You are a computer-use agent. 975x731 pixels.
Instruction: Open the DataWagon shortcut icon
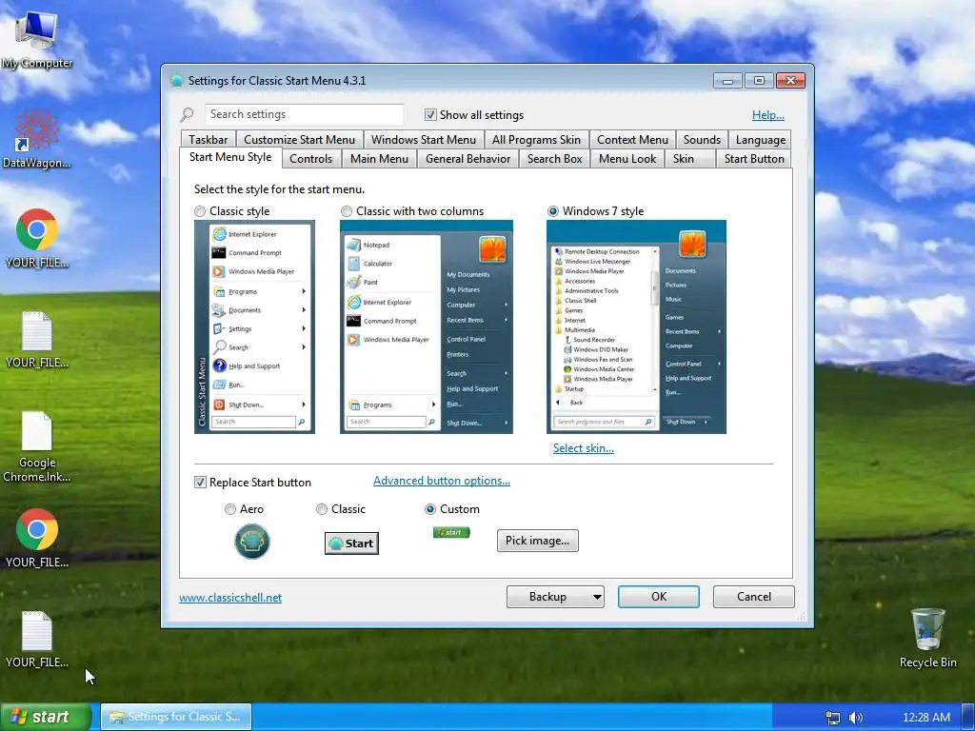click(x=36, y=138)
